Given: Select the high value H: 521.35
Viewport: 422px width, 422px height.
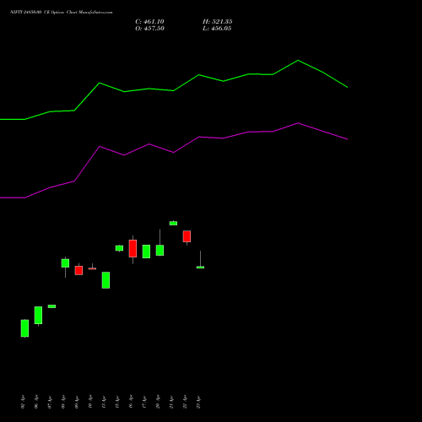Looking at the screenshot, I should pyautogui.click(x=218, y=22).
